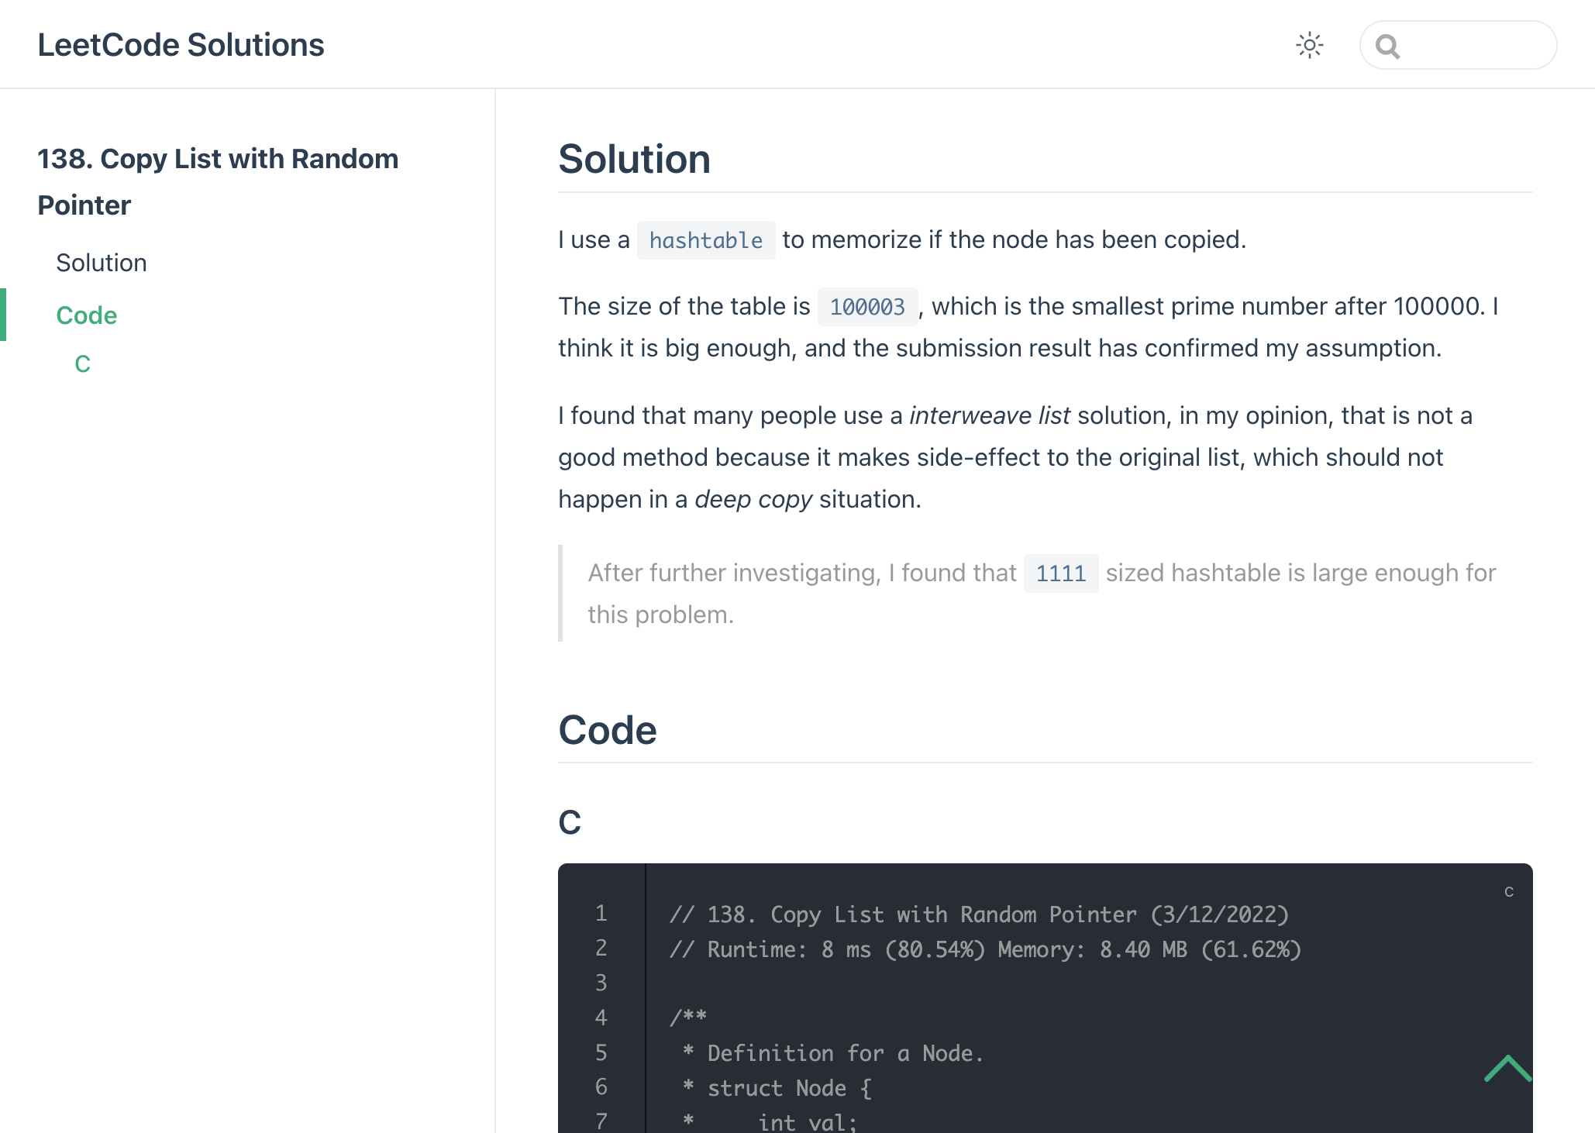
Task: Click the hashtable inline code tag
Action: [705, 240]
